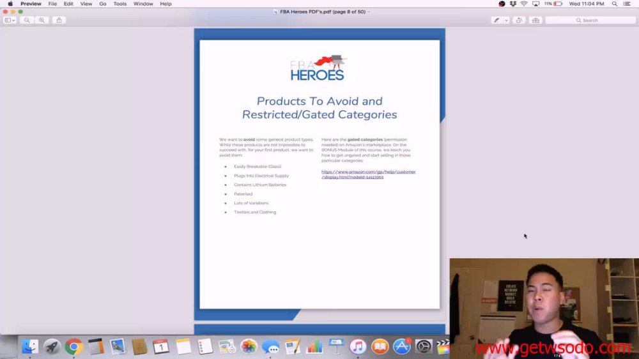Image resolution: width=639 pixels, height=359 pixels.
Task: Open the View menu
Action: 86,4
